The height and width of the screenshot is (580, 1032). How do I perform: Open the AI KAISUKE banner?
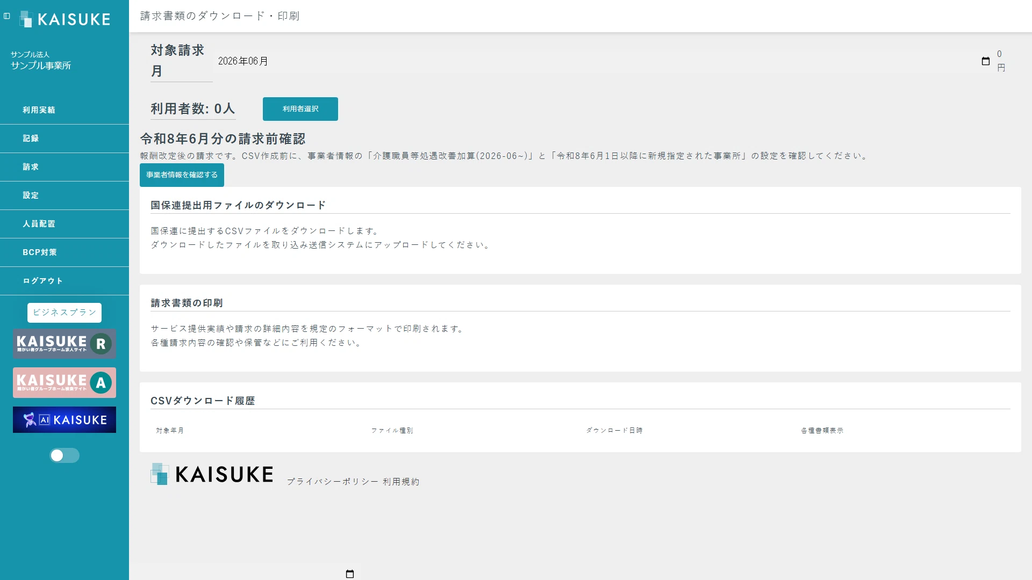[x=64, y=420]
